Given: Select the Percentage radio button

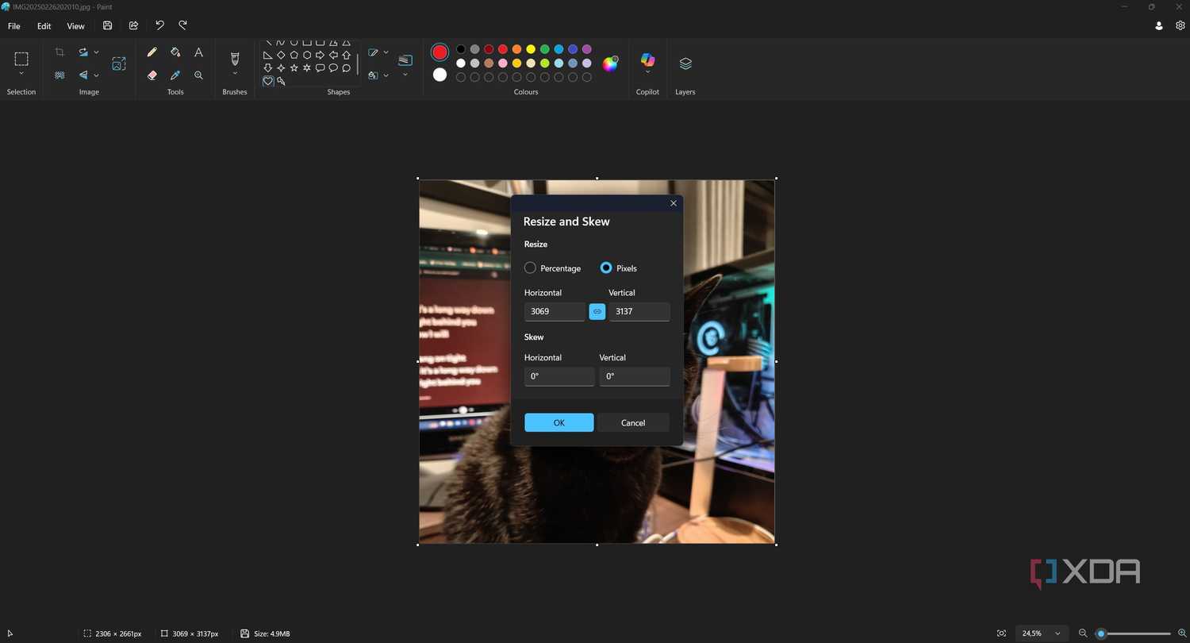Looking at the screenshot, I should point(530,268).
